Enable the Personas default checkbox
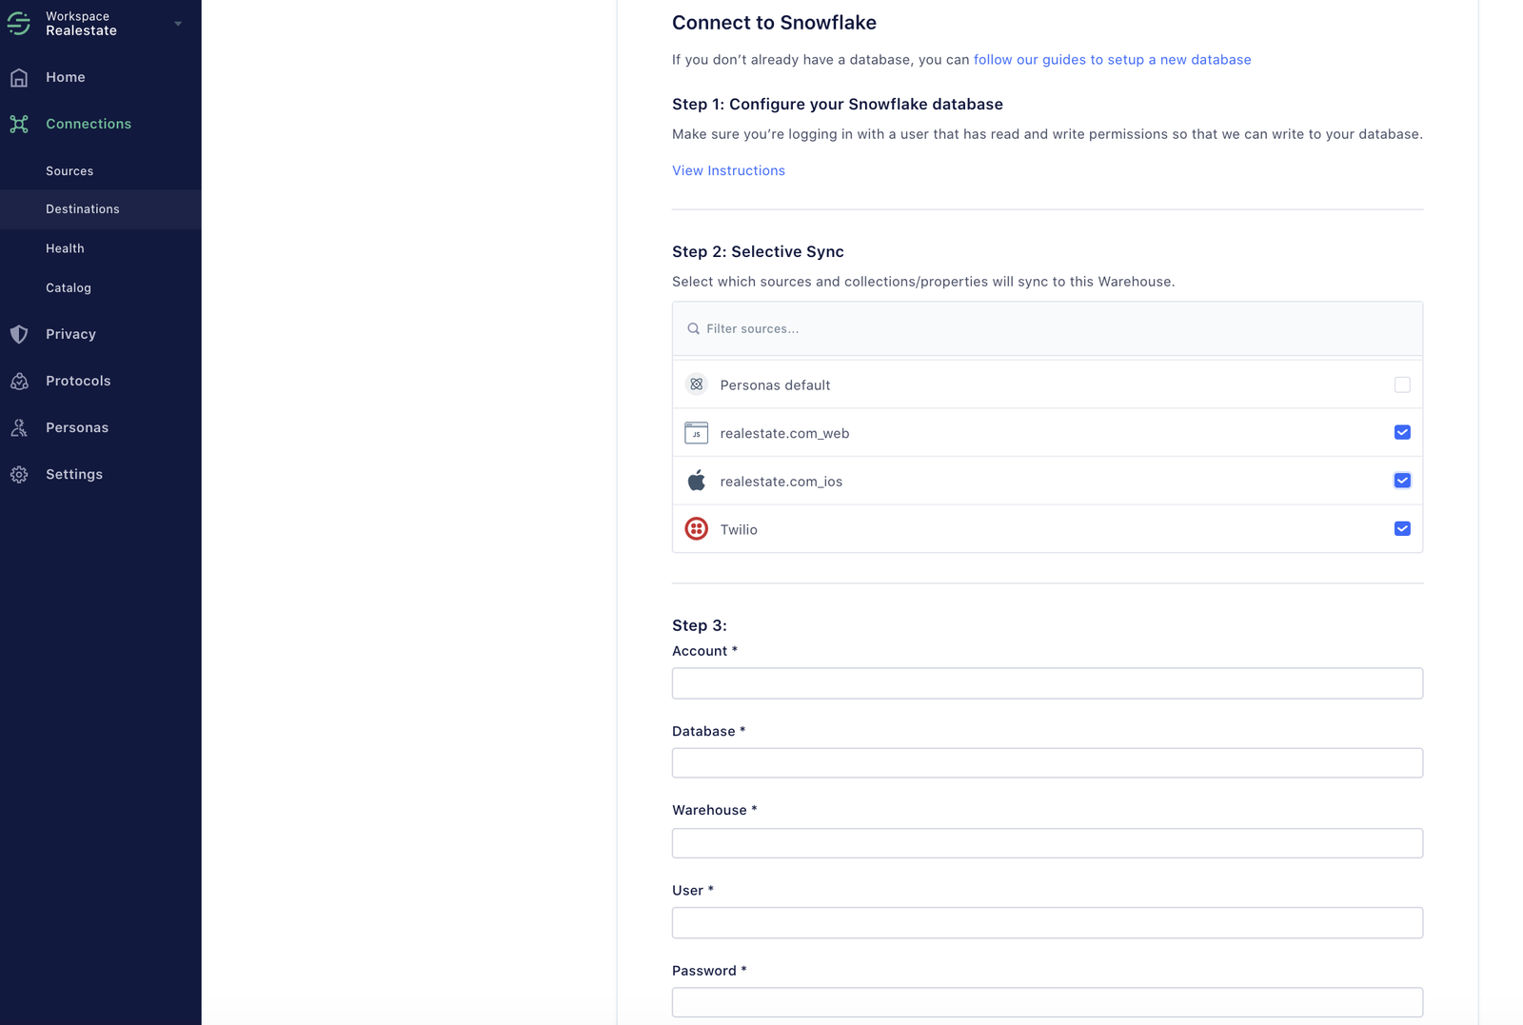The image size is (1523, 1025). coord(1402,384)
